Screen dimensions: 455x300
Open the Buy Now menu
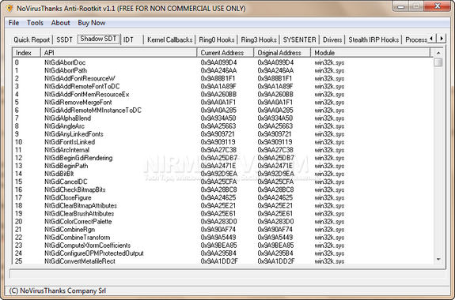point(92,23)
